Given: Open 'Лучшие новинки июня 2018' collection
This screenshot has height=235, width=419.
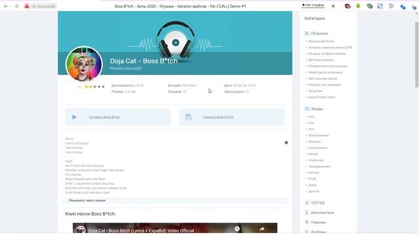Looking at the screenshot, I should pyautogui.click(x=330, y=48).
